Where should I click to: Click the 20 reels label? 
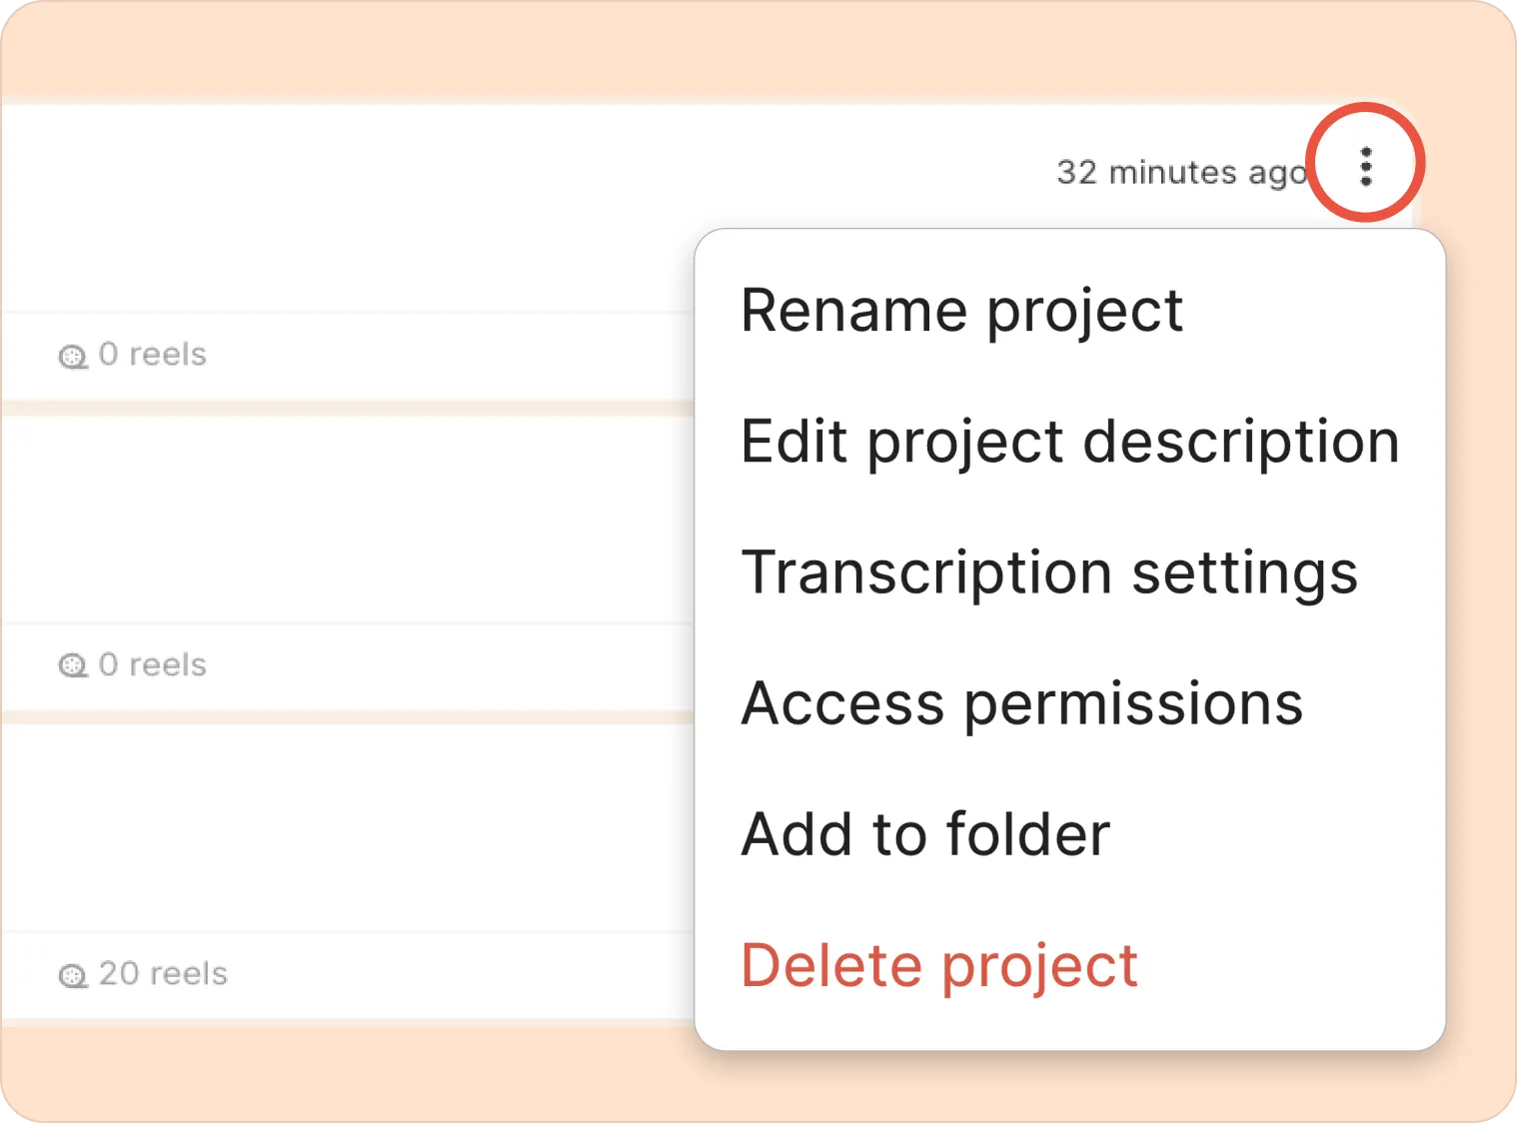coord(163,973)
